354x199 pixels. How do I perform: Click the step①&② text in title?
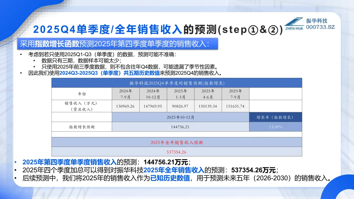click(251, 30)
